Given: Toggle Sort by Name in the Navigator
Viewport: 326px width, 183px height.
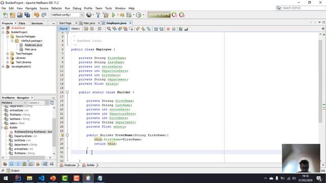Looking at the screenshot, I should point(45,164).
